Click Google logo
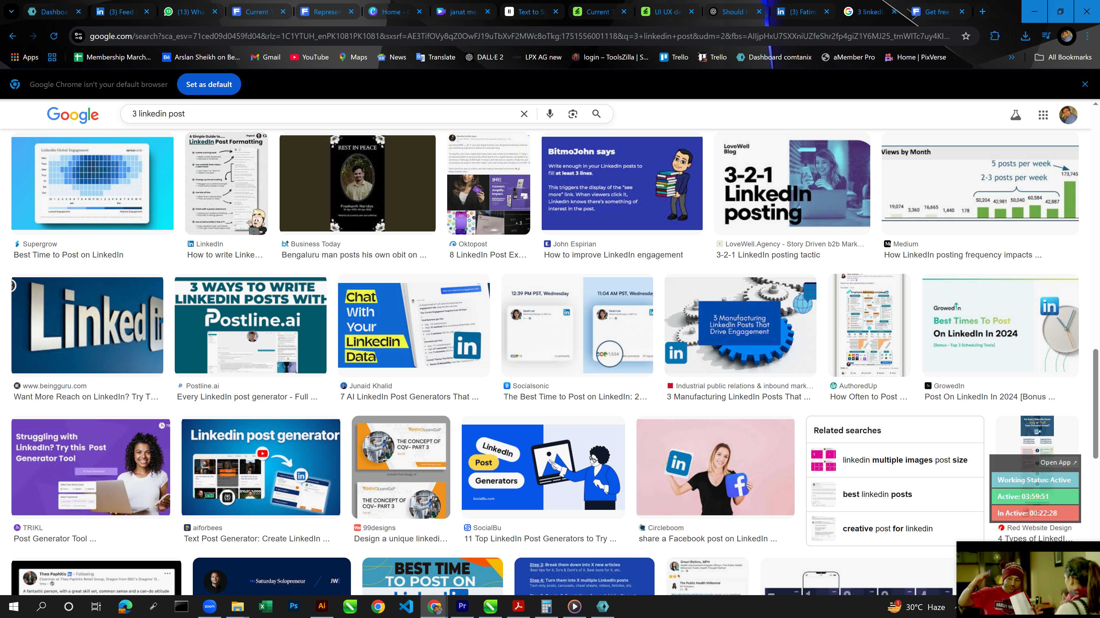This screenshot has width=1100, height=618. 72,114
